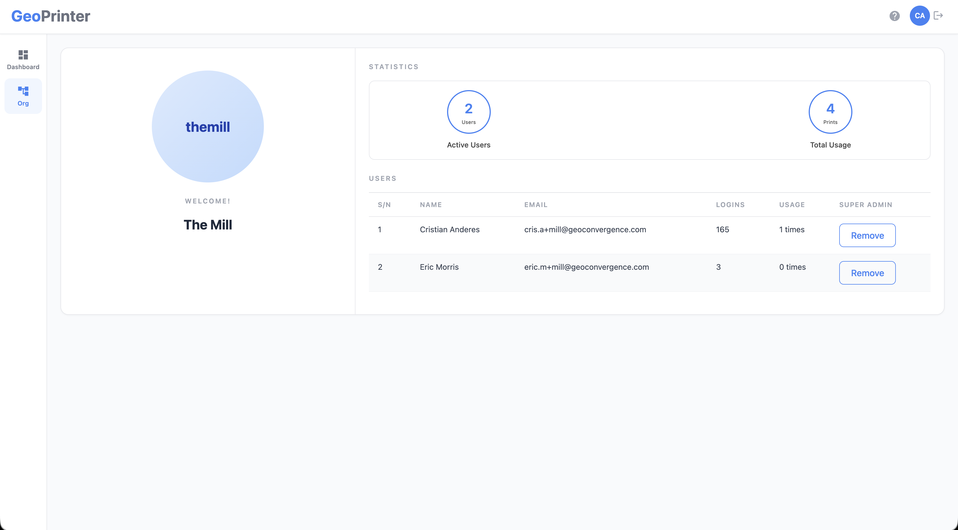Click the SUPER ADMIN column header
Screen dimensions: 958x530
pyautogui.click(x=866, y=205)
